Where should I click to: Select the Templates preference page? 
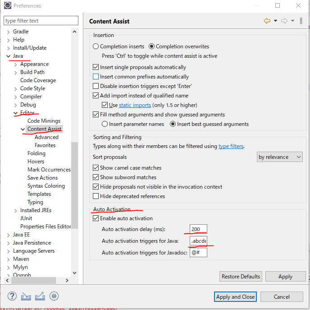click(x=39, y=194)
